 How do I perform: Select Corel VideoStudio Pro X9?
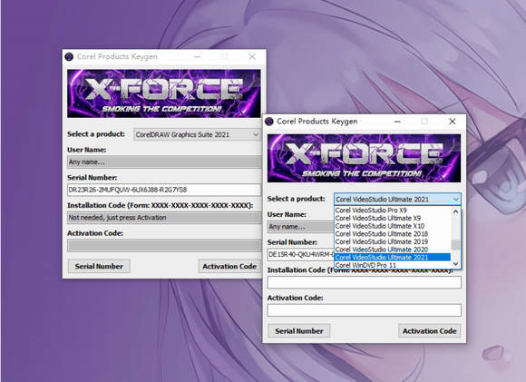pyautogui.click(x=393, y=211)
